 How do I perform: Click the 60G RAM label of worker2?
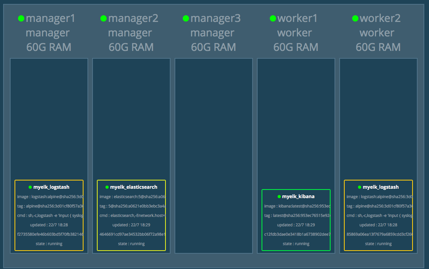point(378,47)
